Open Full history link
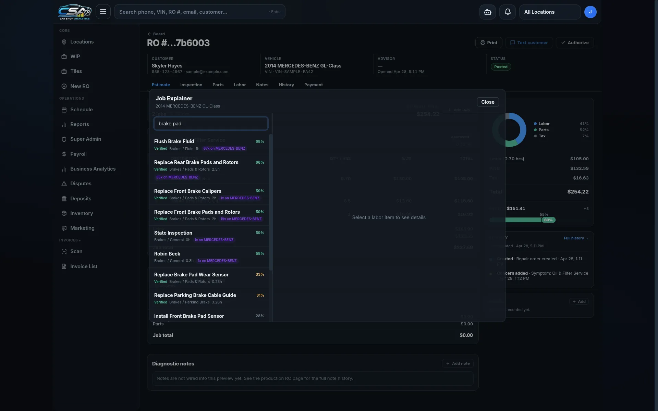The height and width of the screenshot is (411, 658). coord(576,238)
